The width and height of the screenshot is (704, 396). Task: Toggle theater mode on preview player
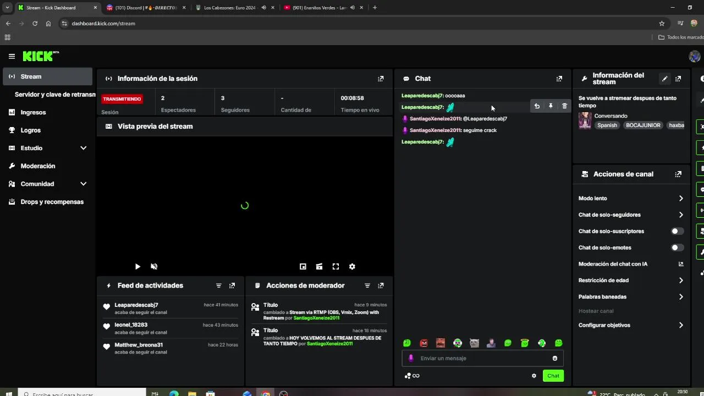pyautogui.click(x=319, y=266)
